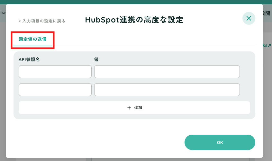Click the second 値 input field
The height and width of the screenshot is (161, 272).
(167, 90)
